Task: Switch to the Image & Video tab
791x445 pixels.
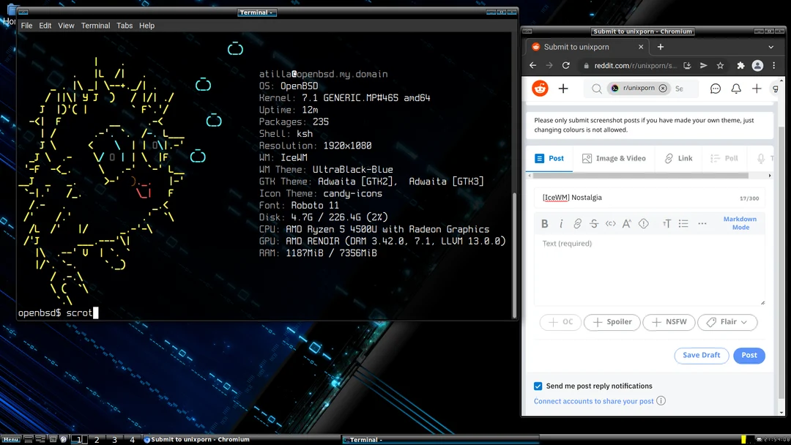Action: (614, 158)
